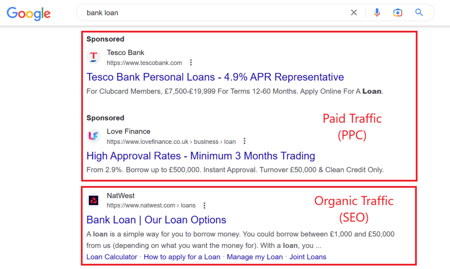Viewport: 450px width, 269px height.
Task: Open three-dot menu next to tescobank.com
Action: (x=191, y=62)
